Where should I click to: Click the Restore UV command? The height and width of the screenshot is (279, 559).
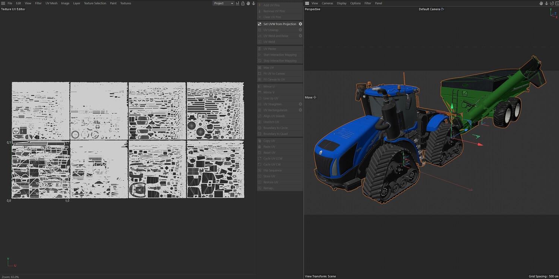271,182
